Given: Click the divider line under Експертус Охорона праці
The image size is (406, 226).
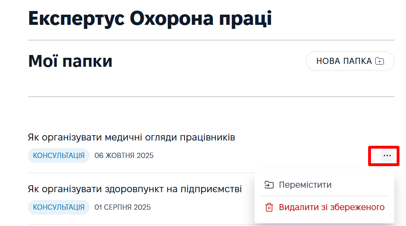Looking at the screenshot, I should coord(211,40).
